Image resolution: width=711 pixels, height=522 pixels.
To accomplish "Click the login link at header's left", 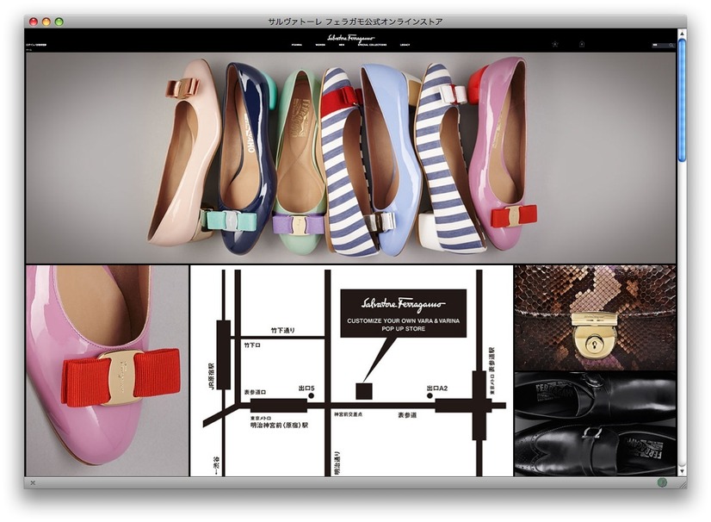I will (36, 45).
